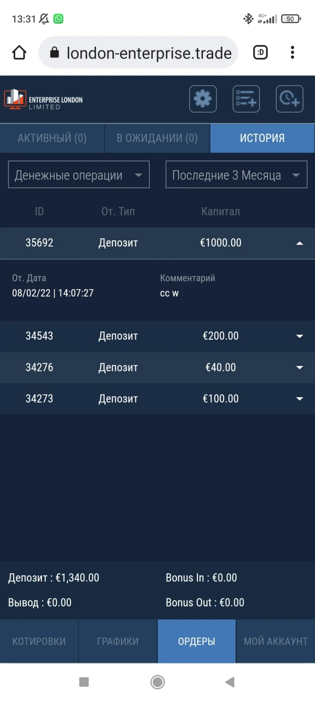Expand the deposit 34543 row
This screenshot has width=315, height=701.
pyautogui.click(x=299, y=336)
